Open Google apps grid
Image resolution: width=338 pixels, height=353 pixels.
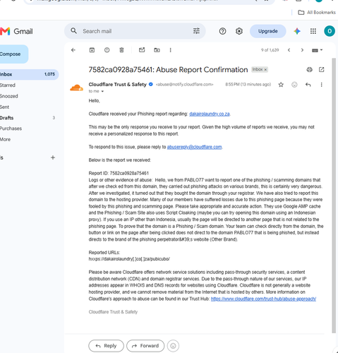[x=313, y=31]
